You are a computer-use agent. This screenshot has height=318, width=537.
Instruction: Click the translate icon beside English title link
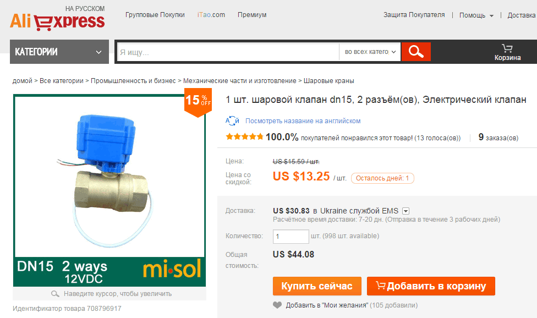coord(232,120)
